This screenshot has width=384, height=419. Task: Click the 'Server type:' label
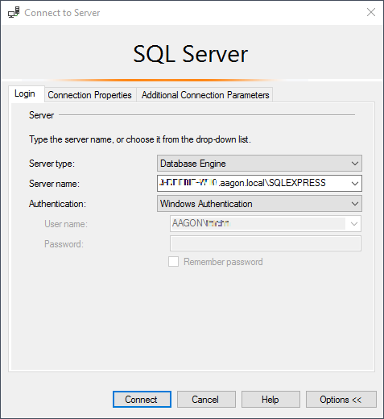pyautogui.click(x=52, y=164)
